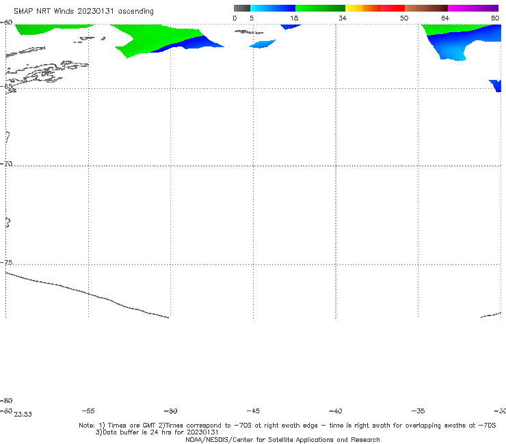Click the small light-blue patch near -44 longitude
This screenshot has width=506, height=444.
click(263, 44)
